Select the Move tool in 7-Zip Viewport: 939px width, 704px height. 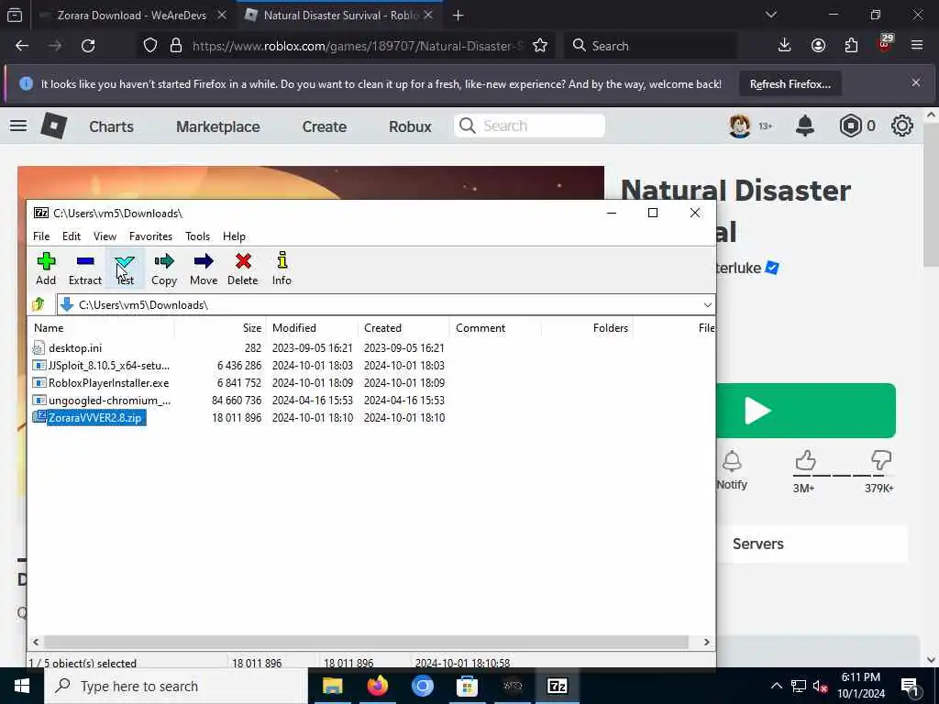click(x=204, y=269)
